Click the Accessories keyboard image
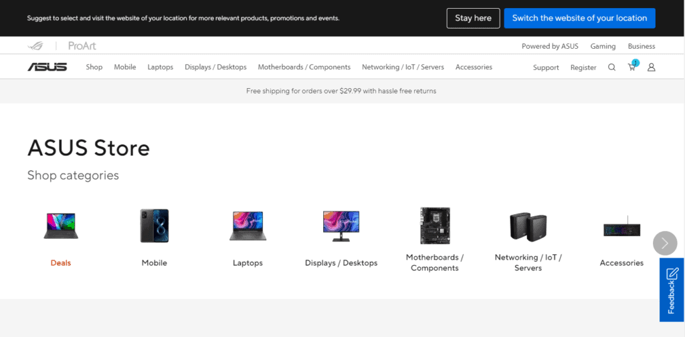Screen dimensions: 685x337 [621, 227]
